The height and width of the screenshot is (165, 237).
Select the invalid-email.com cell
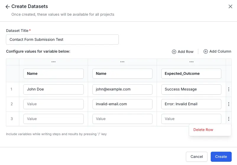pos(122,104)
